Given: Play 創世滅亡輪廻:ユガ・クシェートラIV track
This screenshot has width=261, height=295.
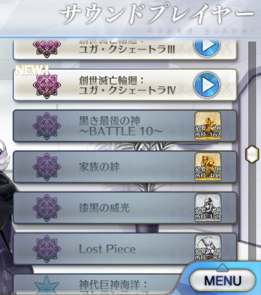Looking at the screenshot, I should 207,85.
